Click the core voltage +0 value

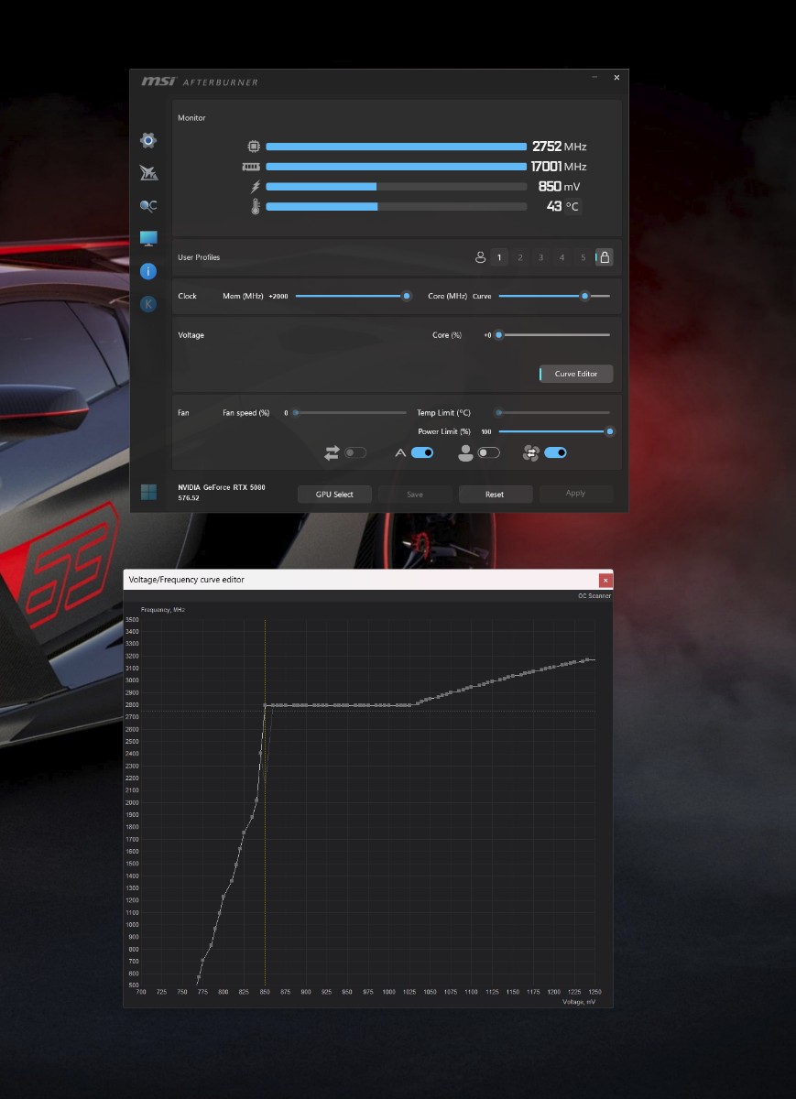pyautogui.click(x=487, y=335)
